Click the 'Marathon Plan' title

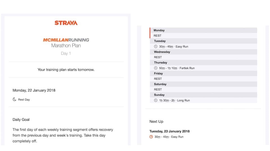[66, 46]
